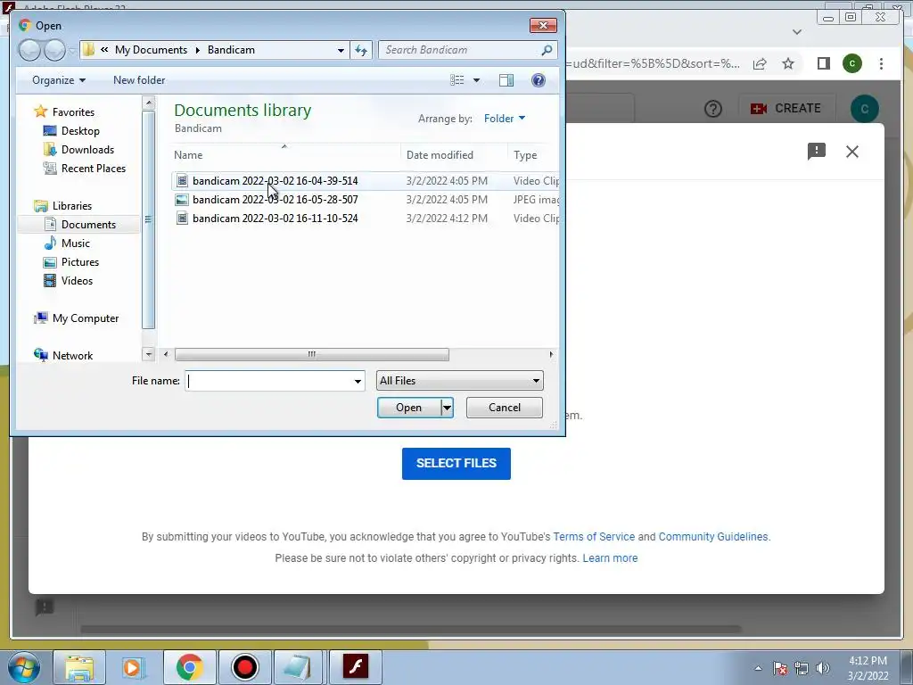
Task: Click in the File name input field
Action: click(x=268, y=381)
